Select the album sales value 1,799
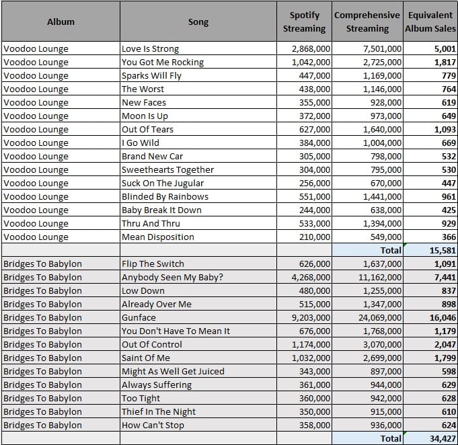The image size is (458, 445). coord(430,358)
